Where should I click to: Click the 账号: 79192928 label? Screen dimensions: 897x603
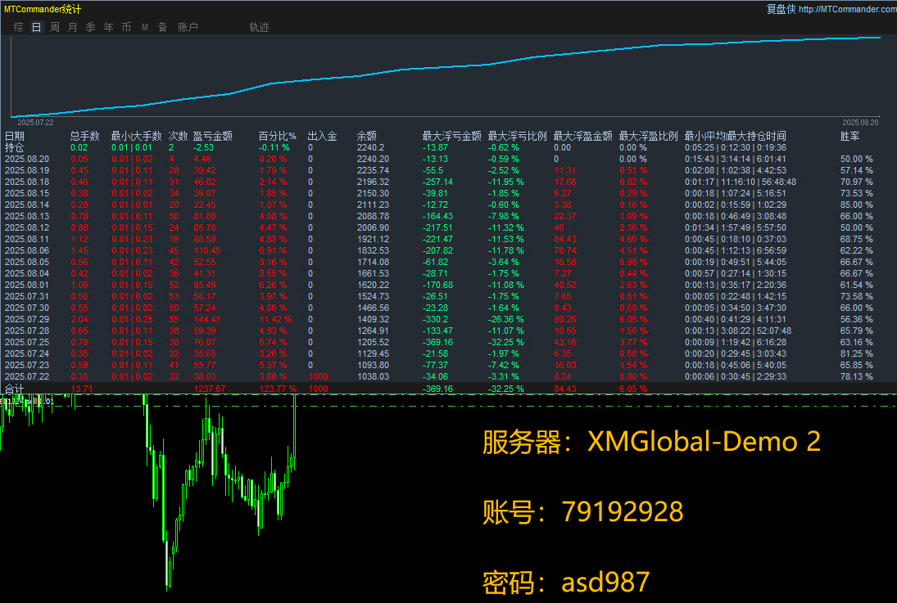coord(583,511)
